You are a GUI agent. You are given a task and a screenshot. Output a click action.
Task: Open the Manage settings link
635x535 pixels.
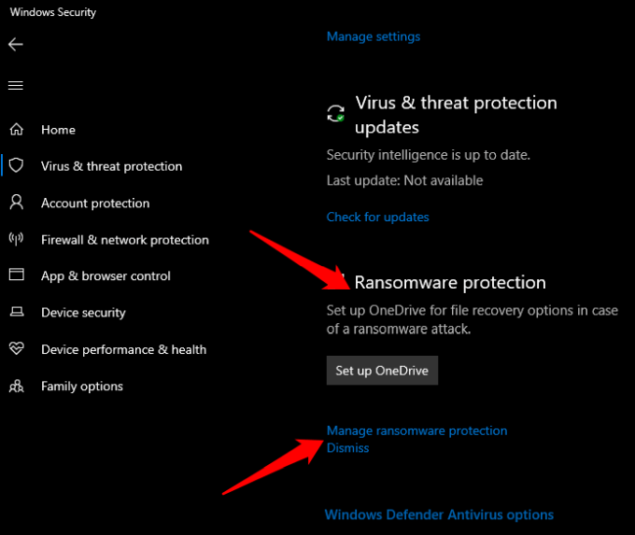[373, 36]
